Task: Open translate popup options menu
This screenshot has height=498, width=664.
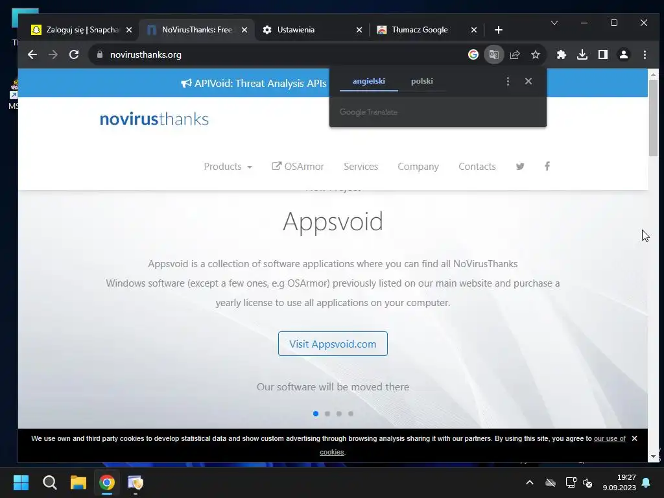Action: coord(508,81)
